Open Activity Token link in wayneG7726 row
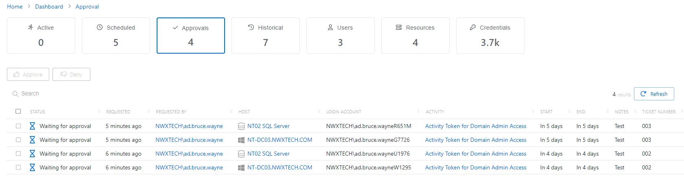Screen dimensions: 684x182 pyautogui.click(x=476, y=140)
